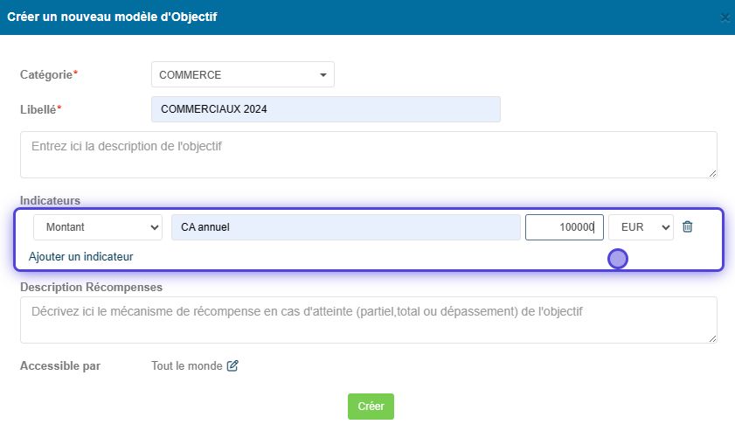Click the Tout le monde access text
Screen dimensions: 735x438
point(186,365)
